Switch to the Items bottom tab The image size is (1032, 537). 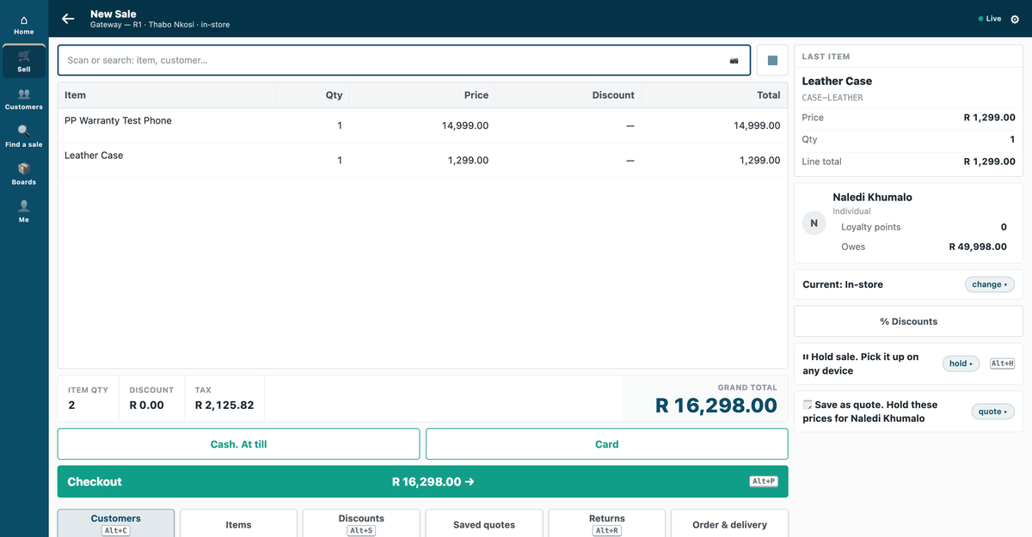[x=238, y=523]
